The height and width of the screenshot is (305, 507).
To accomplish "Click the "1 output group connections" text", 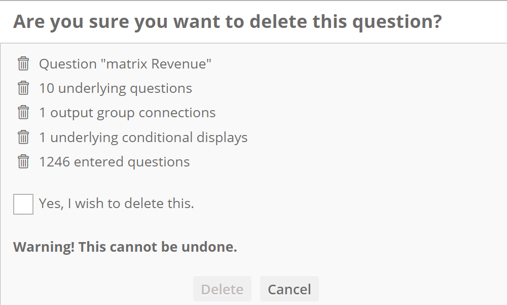I will coord(127,113).
